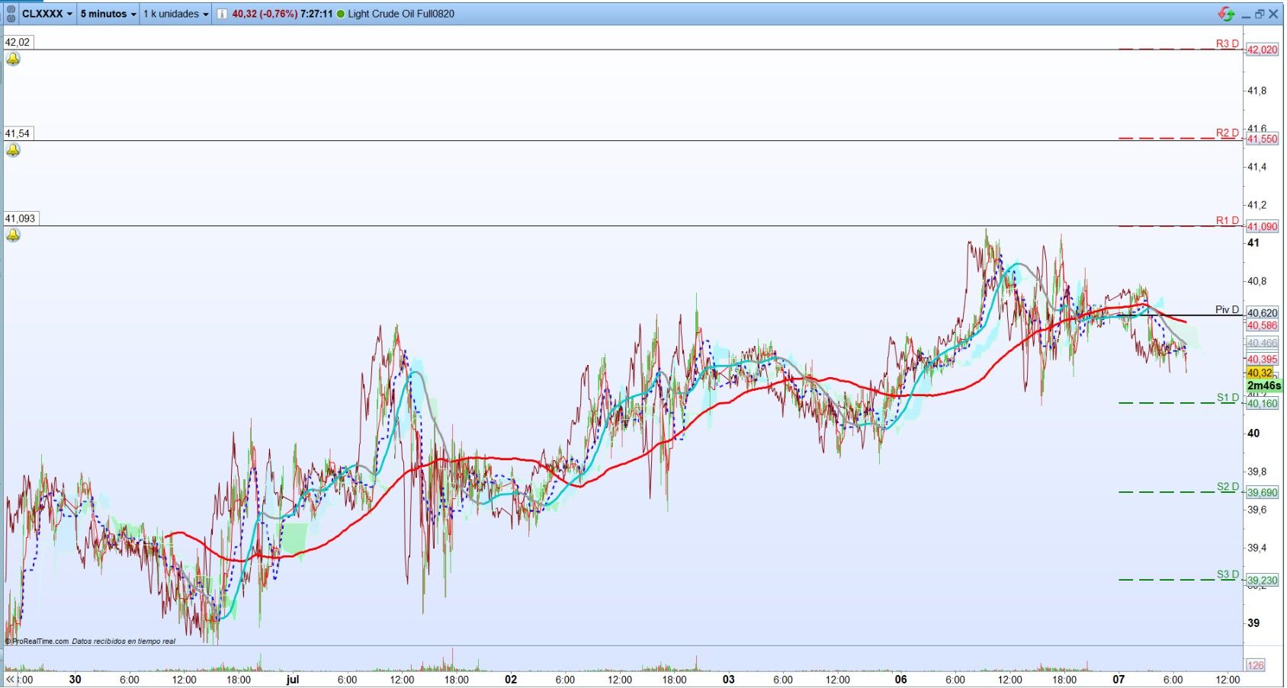1287x688 pixels.
Task: Click the 39,230 support price tag
Action: click(x=1262, y=581)
